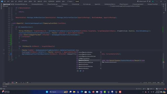The height and width of the screenshot is (94, 167).
Task: Open the Build menu
Action: point(26,1)
